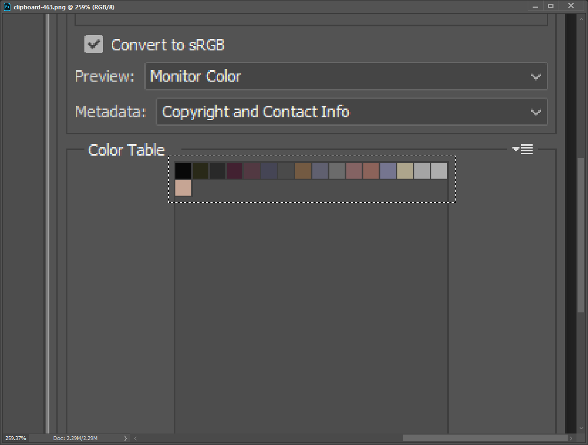Pick the light peach swatch in second row
The width and height of the screenshot is (588, 445).
click(183, 188)
